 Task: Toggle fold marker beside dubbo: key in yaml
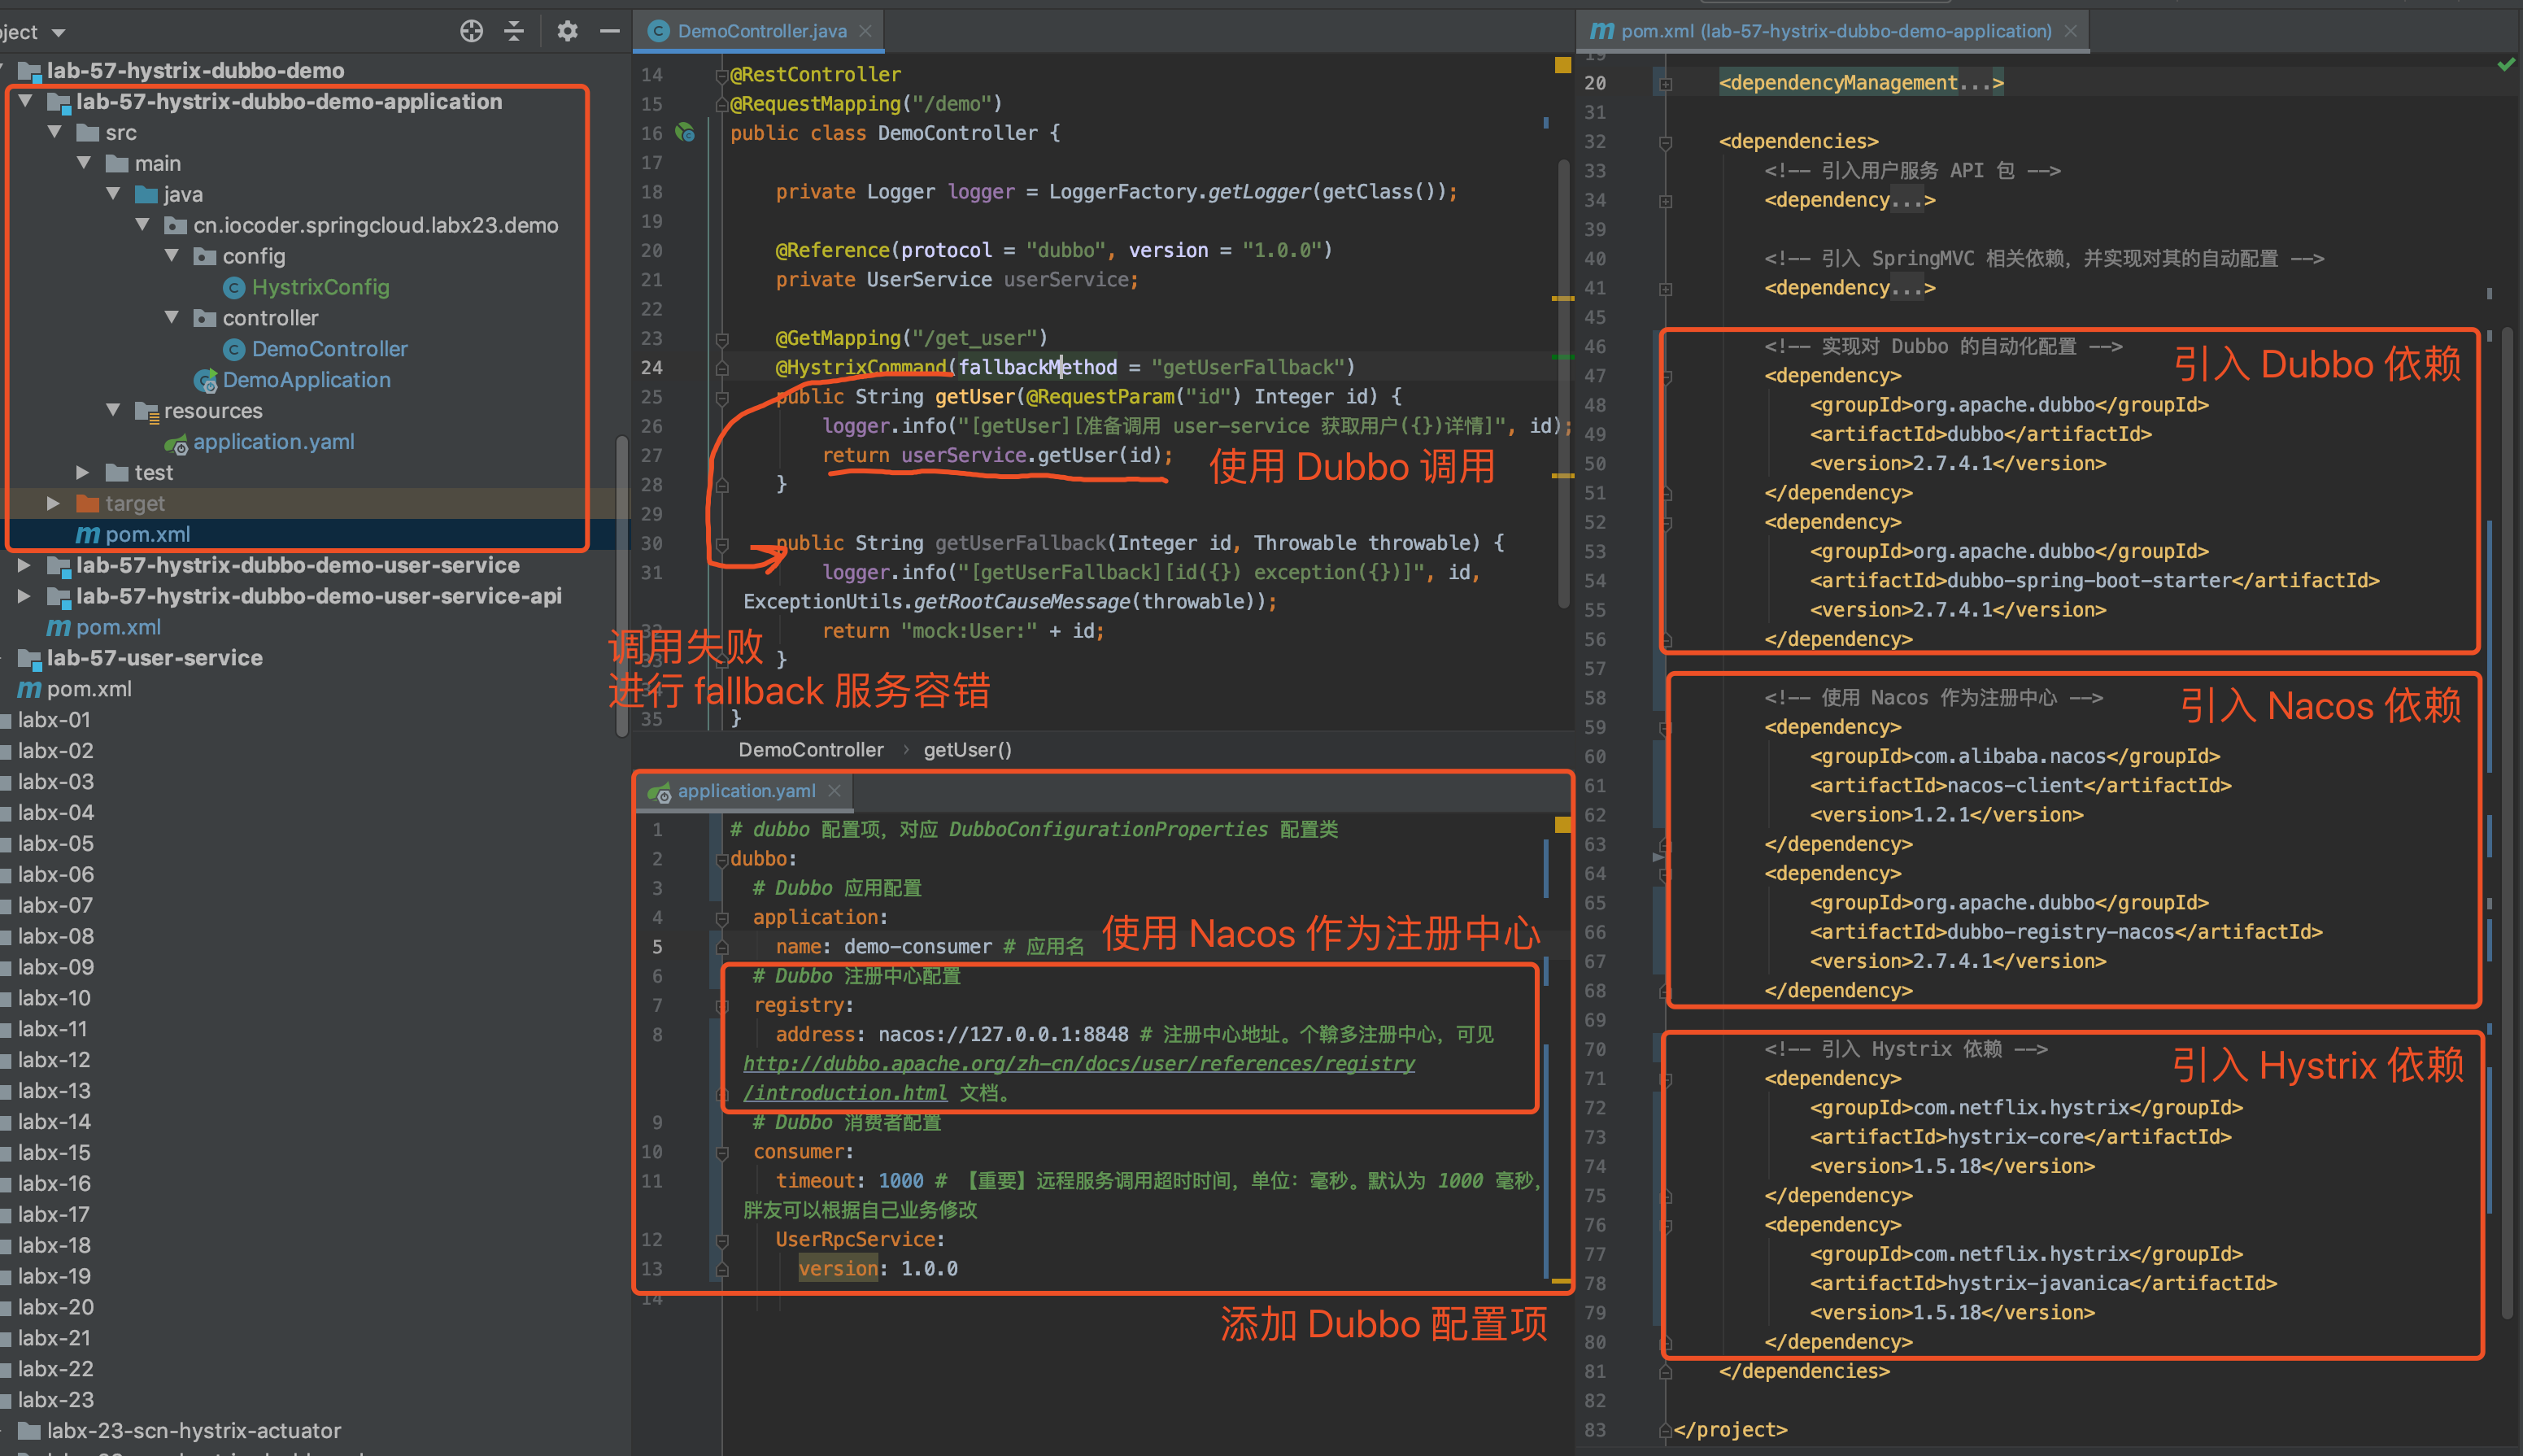pos(721,859)
